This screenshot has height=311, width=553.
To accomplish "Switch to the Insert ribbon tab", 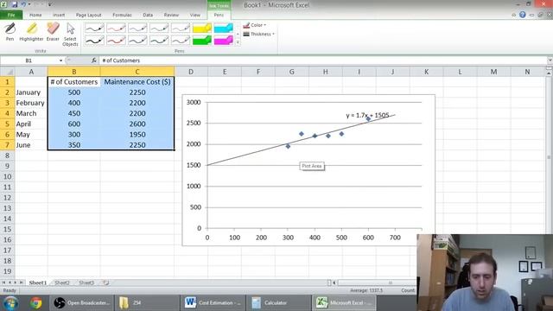I will [59, 16].
